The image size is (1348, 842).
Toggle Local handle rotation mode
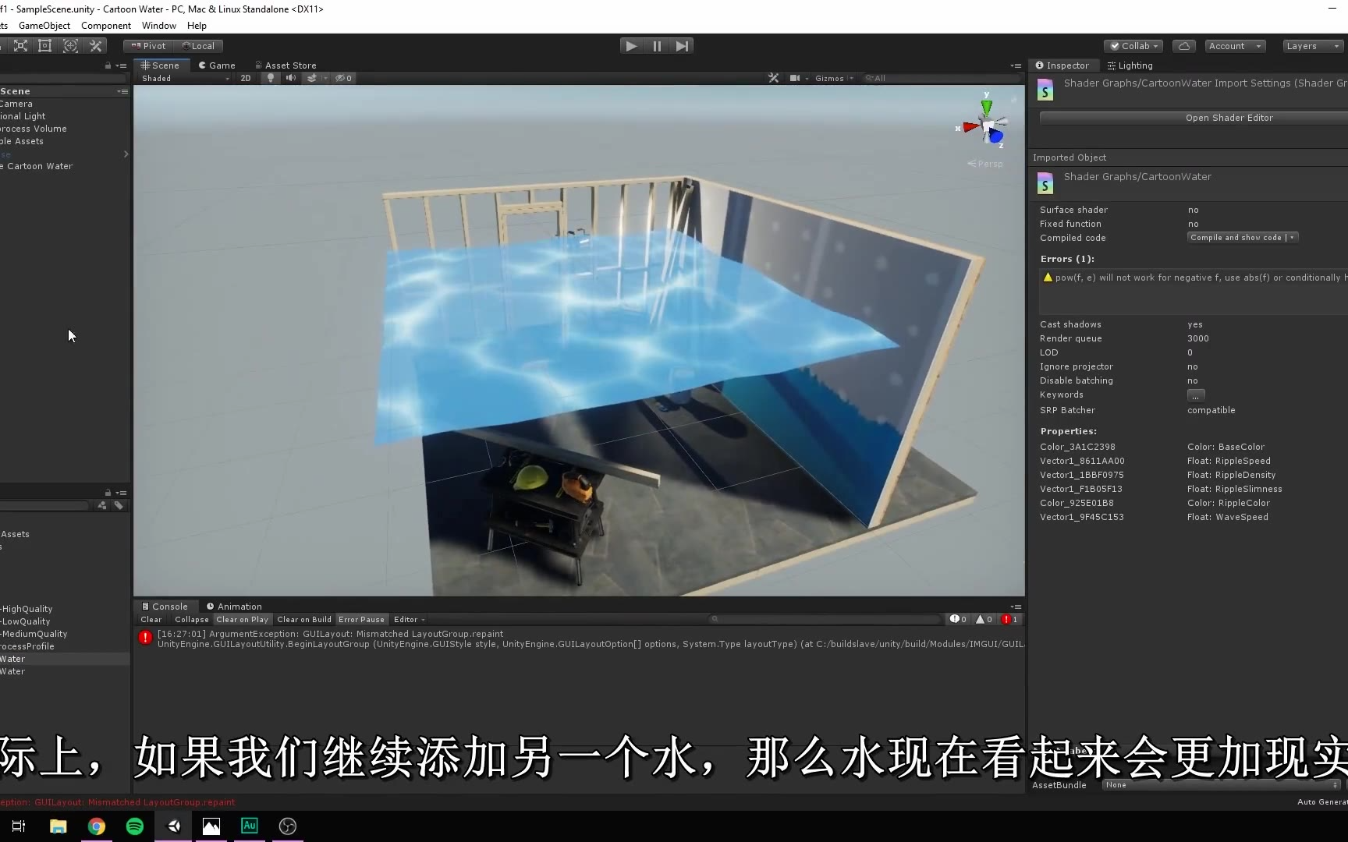point(198,46)
